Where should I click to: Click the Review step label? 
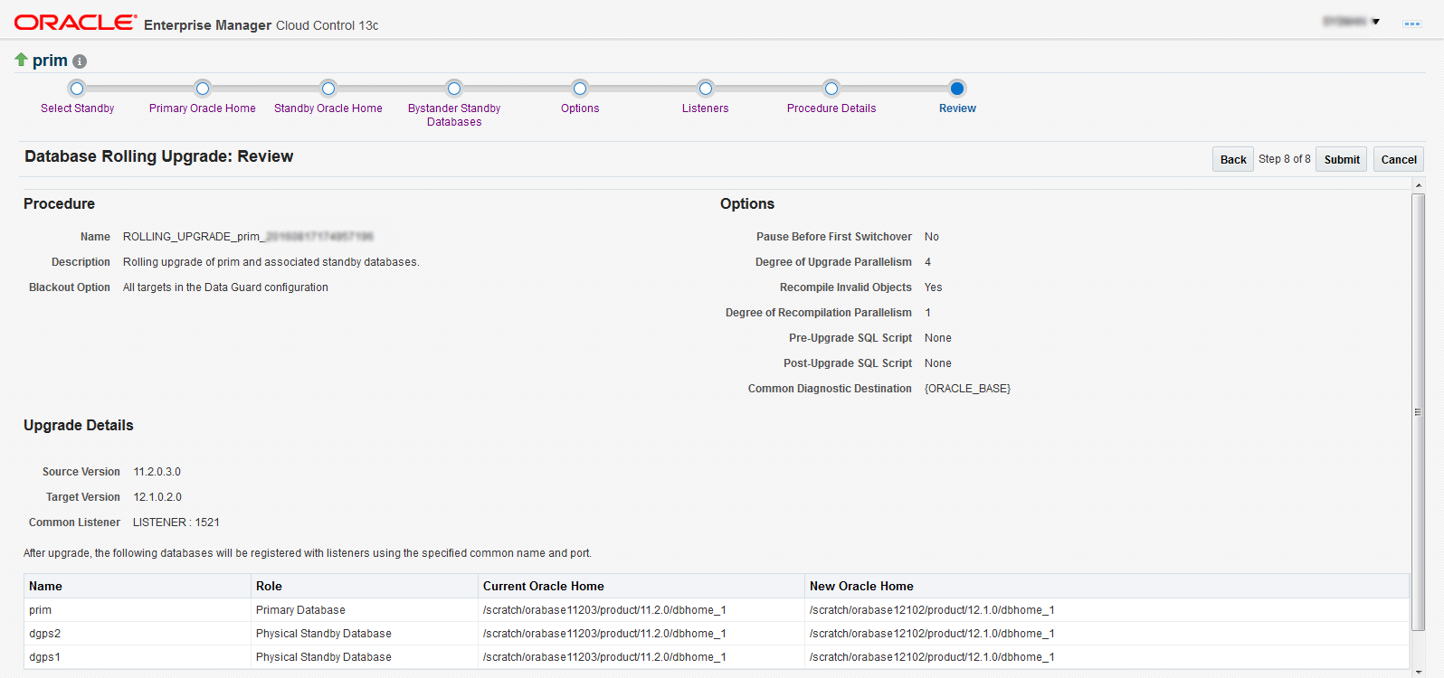point(957,108)
